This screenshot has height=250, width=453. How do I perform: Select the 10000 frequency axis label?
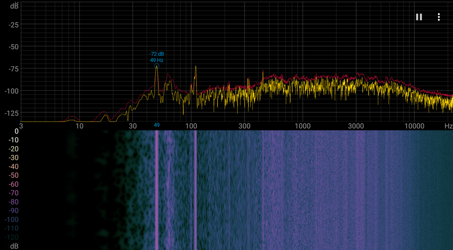[x=414, y=126]
